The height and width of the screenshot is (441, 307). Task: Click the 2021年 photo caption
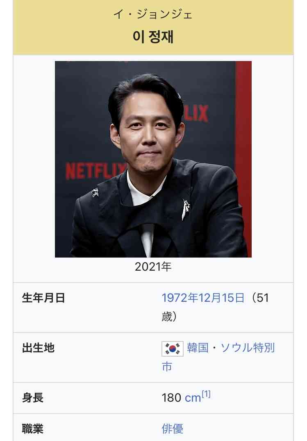click(x=153, y=267)
